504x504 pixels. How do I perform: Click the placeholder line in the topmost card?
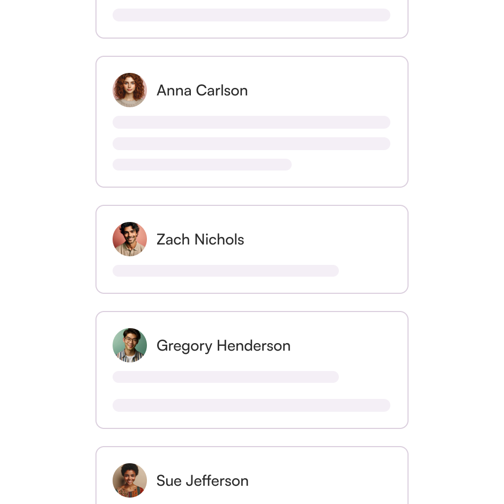[251, 15]
